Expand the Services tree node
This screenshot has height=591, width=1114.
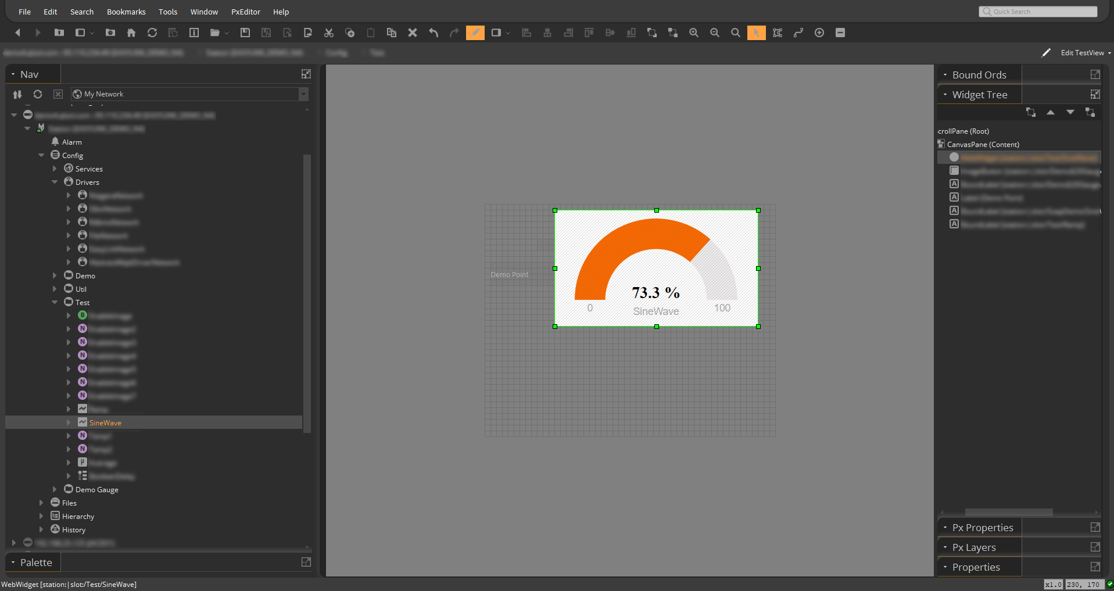pos(55,169)
